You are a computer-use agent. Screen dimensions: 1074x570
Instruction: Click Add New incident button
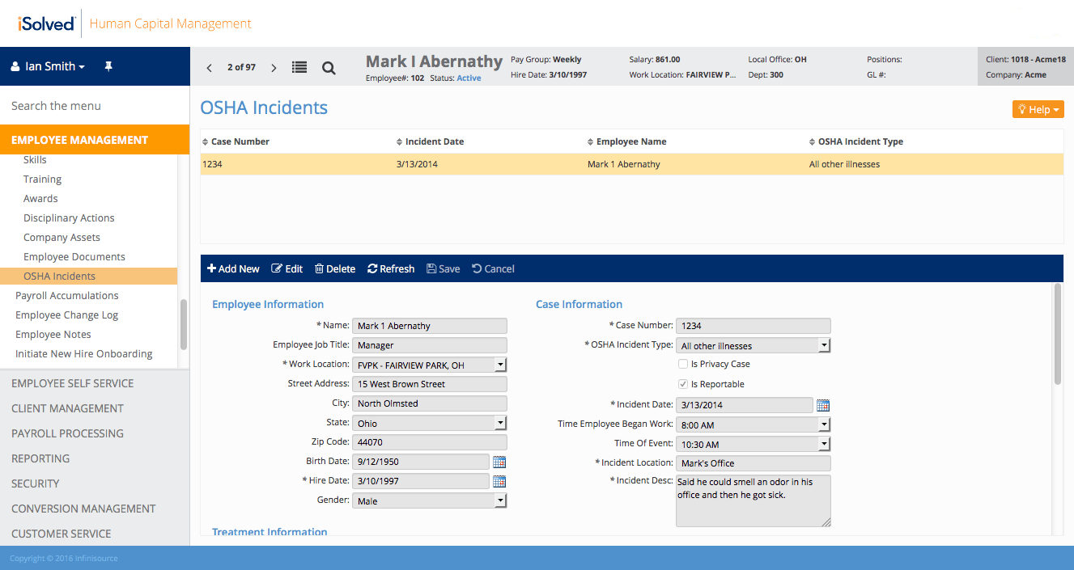coord(233,268)
